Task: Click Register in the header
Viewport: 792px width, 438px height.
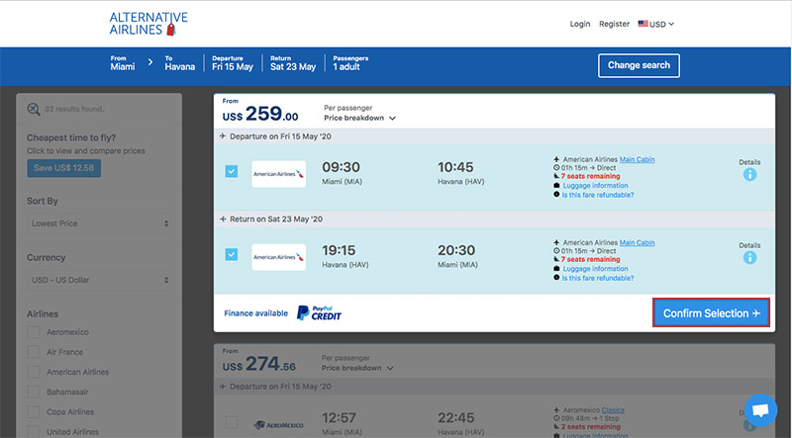Action: [614, 24]
